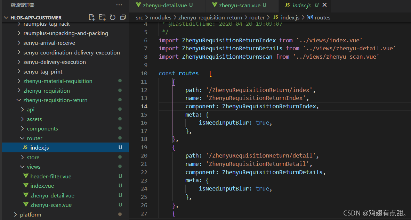
Task: Click the 资源管理器 explorer title
Action: coord(22,5)
